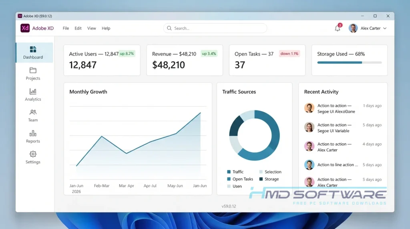Click the large '$48,210' value
The image size is (410, 229).
[169, 65]
